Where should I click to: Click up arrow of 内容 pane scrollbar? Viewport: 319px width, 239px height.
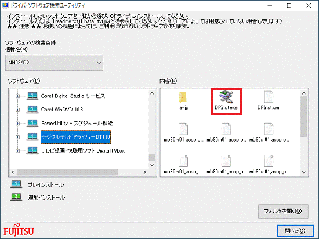click(304, 93)
